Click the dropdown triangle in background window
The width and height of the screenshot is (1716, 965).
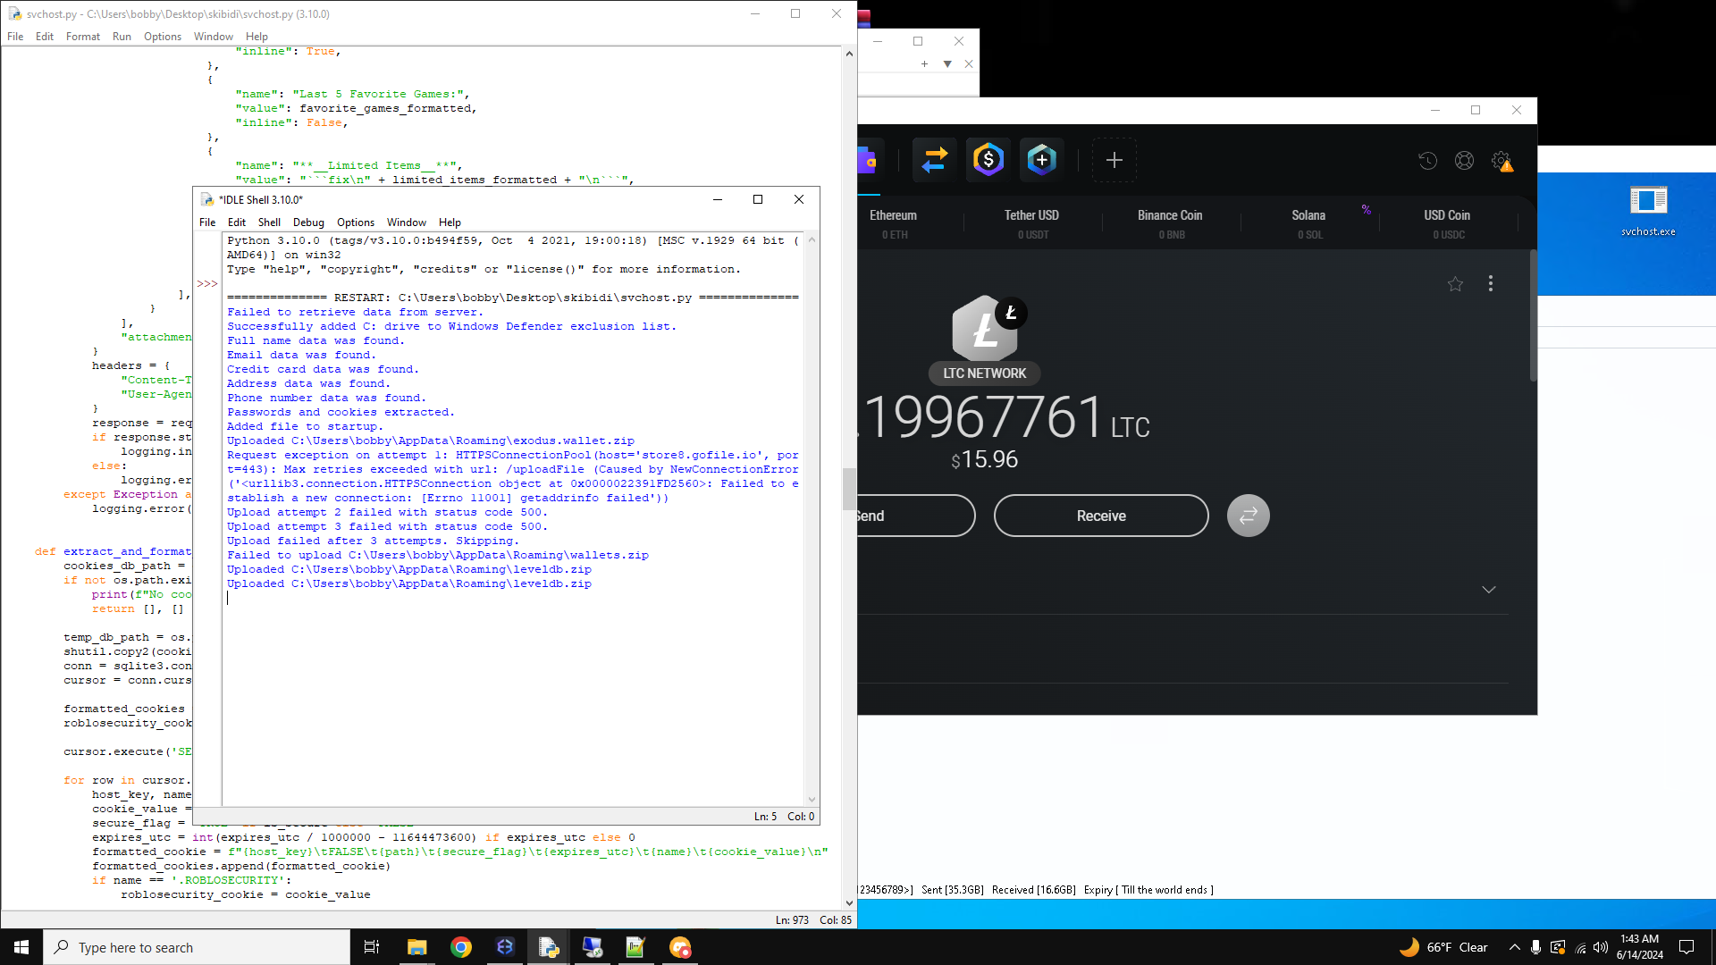[x=947, y=64]
